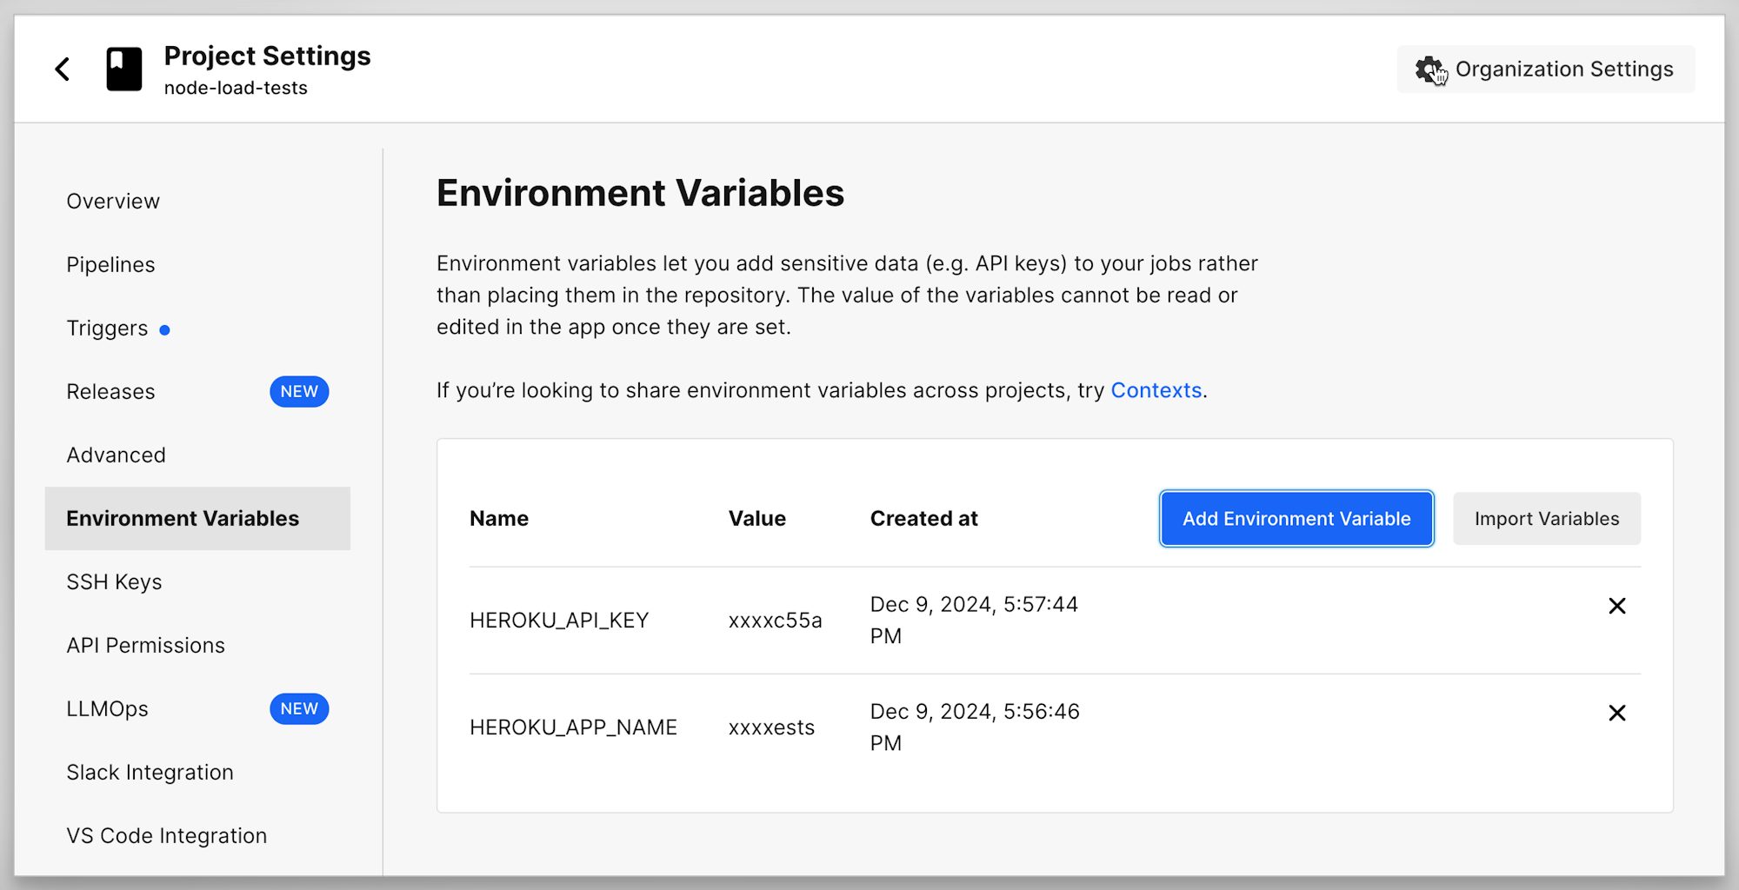Click the Organization Settings gear icon
Image resolution: width=1739 pixels, height=890 pixels.
[1429, 70]
